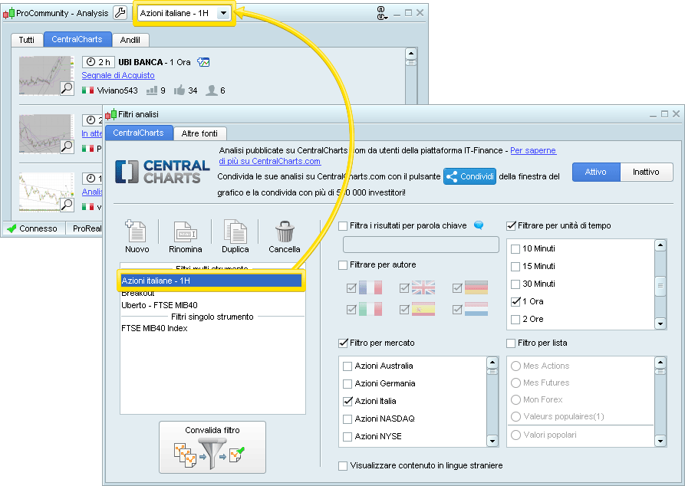Click the magnifier on UBI BANCA thumbnail
Image resolution: width=685 pixels, height=486 pixels.
67,89
